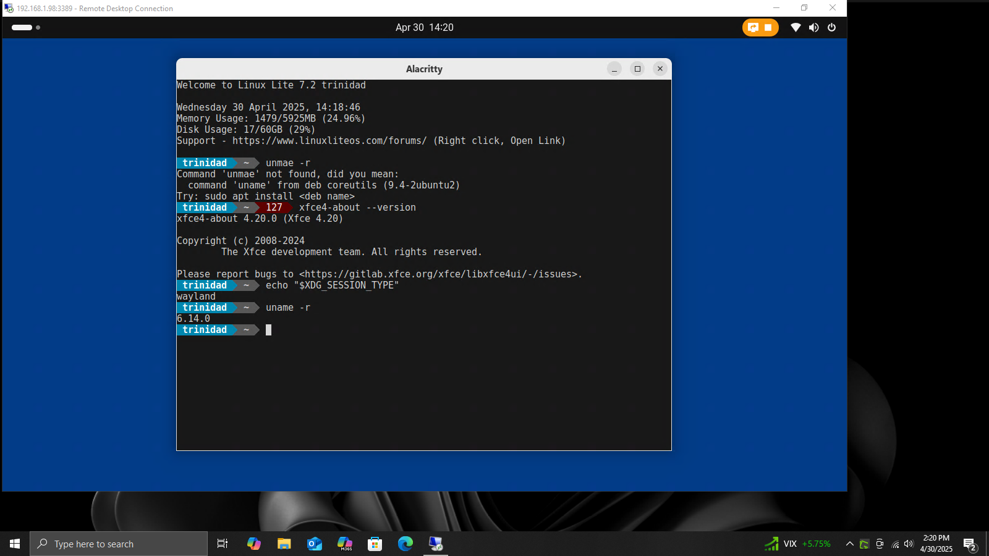989x556 pixels.
Task: Open the 2:20 PM clock calendar
Action: pos(936,544)
